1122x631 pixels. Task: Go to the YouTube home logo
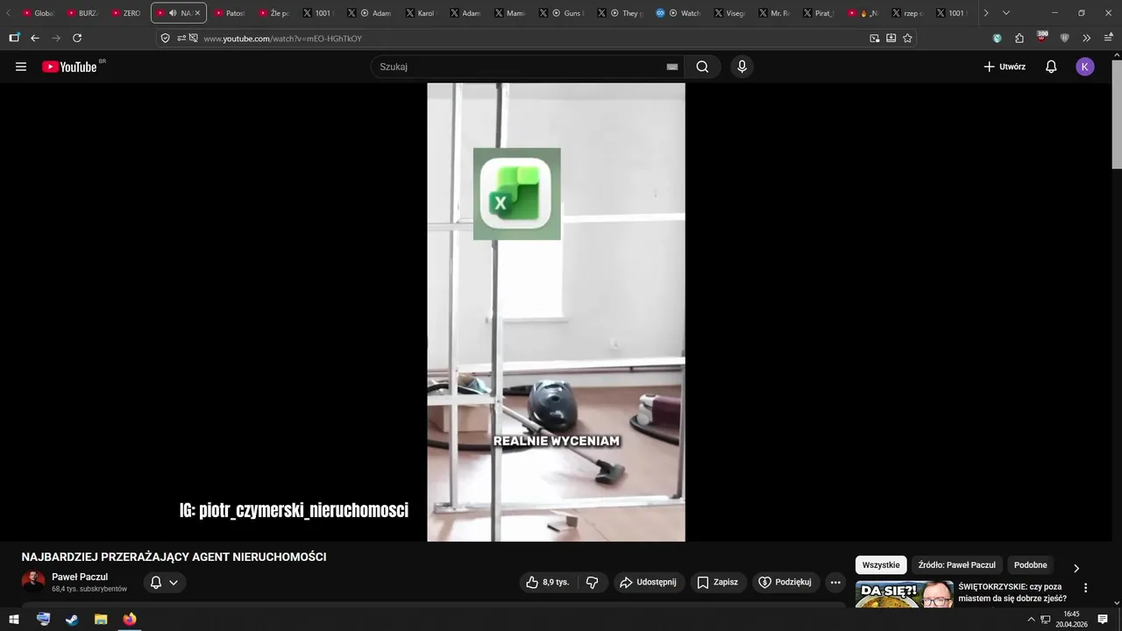[x=69, y=67]
